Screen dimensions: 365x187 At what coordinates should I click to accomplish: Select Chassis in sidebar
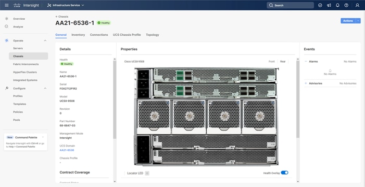click(29, 56)
